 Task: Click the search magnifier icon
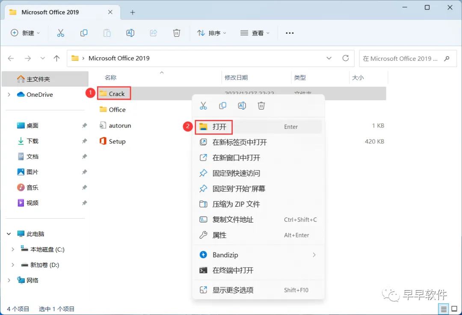coord(447,58)
